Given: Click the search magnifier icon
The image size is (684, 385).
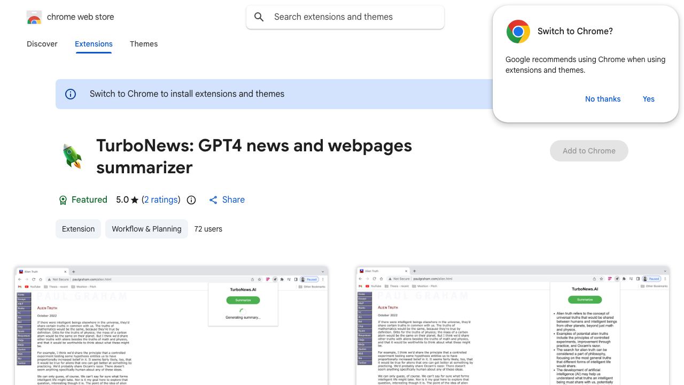Looking at the screenshot, I should [x=259, y=17].
